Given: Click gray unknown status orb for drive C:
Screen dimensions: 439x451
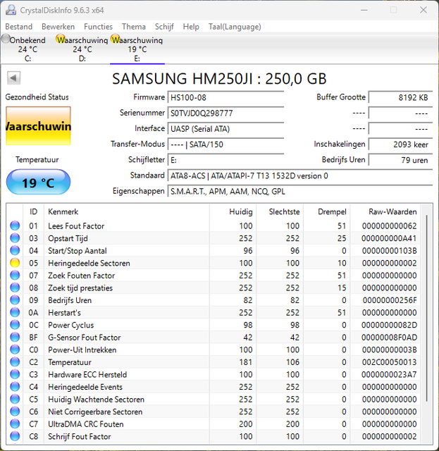Looking at the screenshot, I should click(x=6, y=39).
